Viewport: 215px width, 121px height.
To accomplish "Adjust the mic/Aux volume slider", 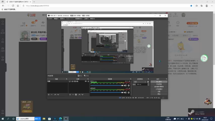I will [x=107, y=86].
